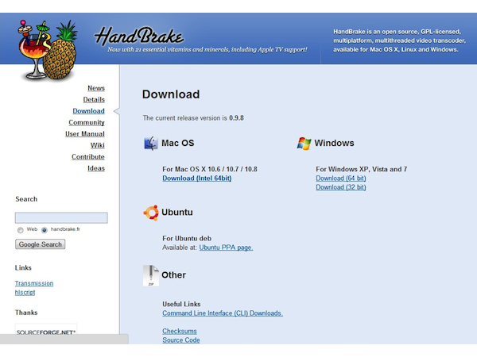Click the HandBrake open source description text
477x357 pixels.
click(x=399, y=40)
